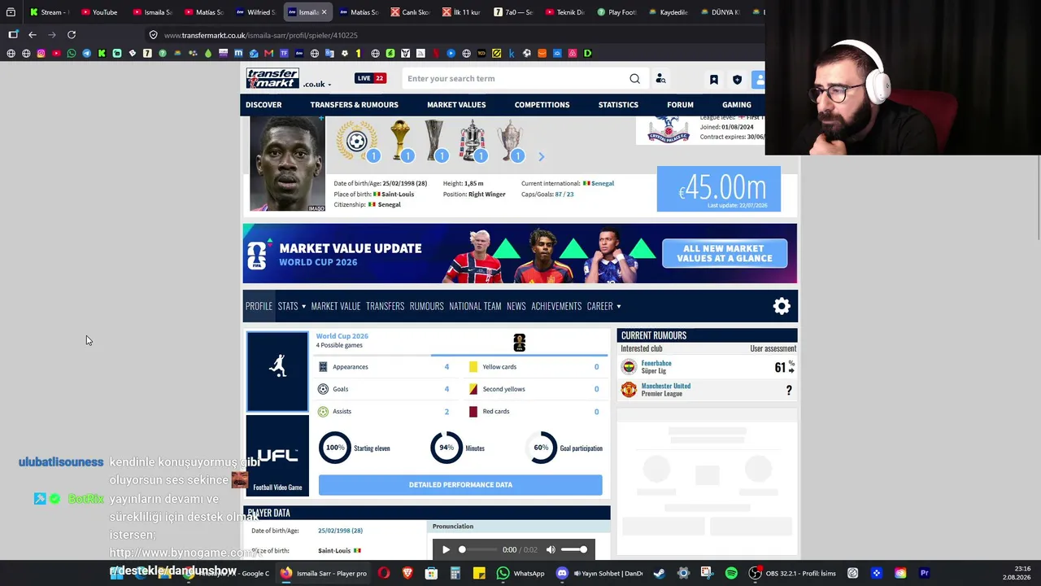The height and width of the screenshot is (586, 1041).
Task: Open the Manchester United rumour link
Action: point(666,387)
